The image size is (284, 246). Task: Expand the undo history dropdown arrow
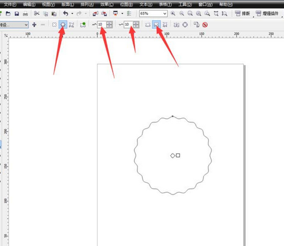pyautogui.click(x=72, y=13)
